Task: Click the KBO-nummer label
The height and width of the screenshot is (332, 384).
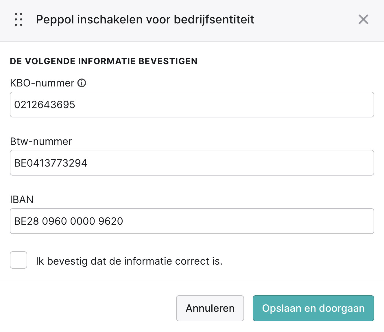Action: click(x=42, y=83)
